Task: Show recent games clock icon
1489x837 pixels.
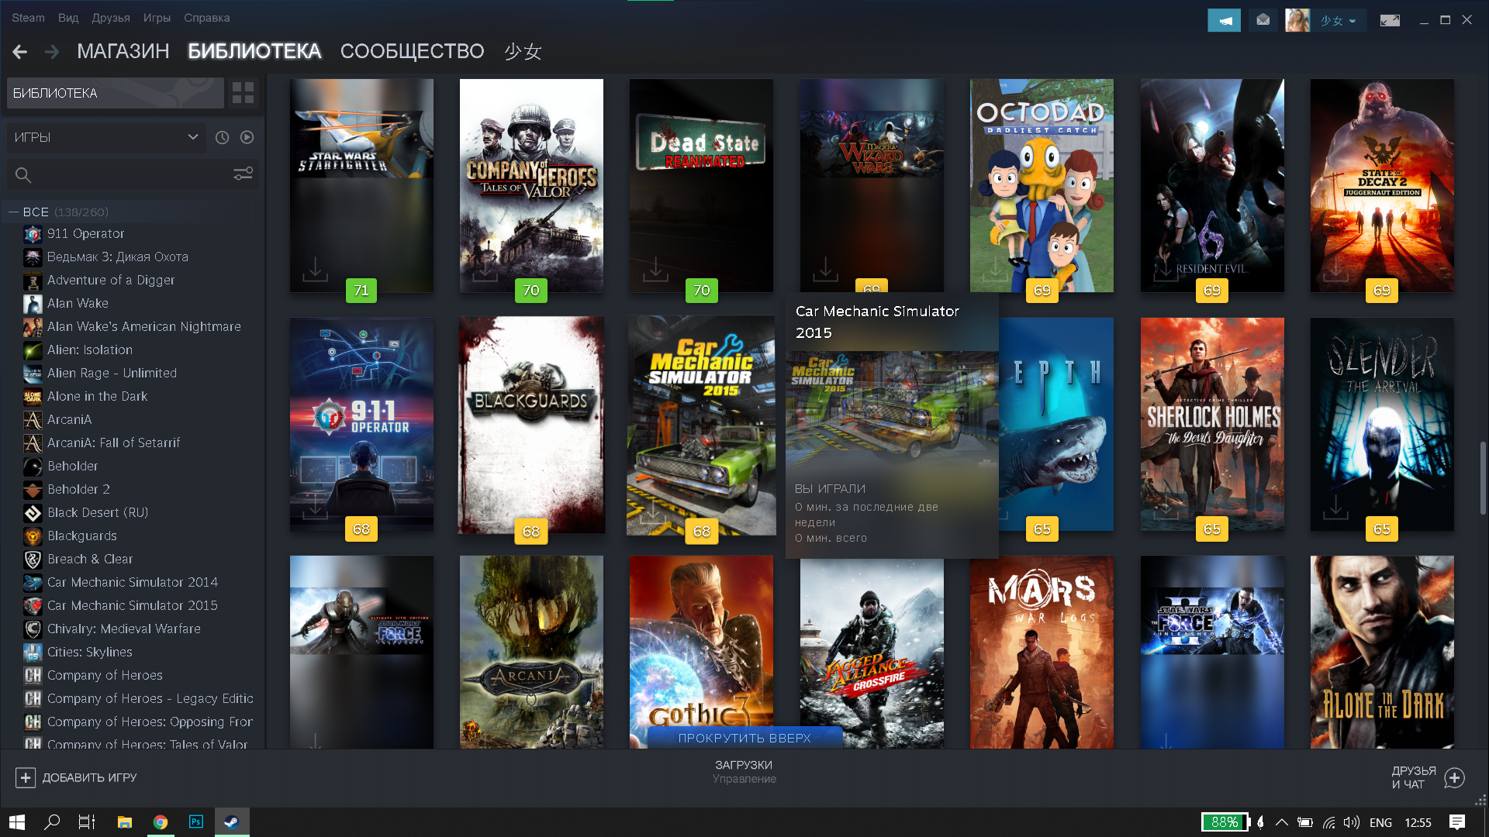Action: click(222, 137)
